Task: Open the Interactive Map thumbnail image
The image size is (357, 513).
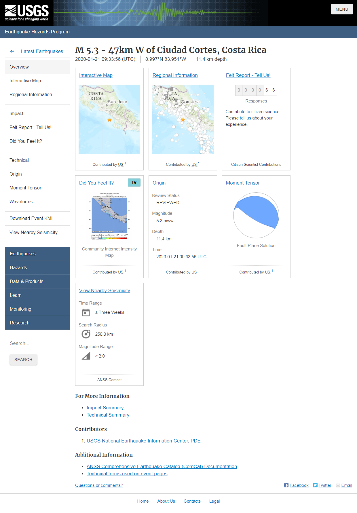Action: pyautogui.click(x=109, y=119)
